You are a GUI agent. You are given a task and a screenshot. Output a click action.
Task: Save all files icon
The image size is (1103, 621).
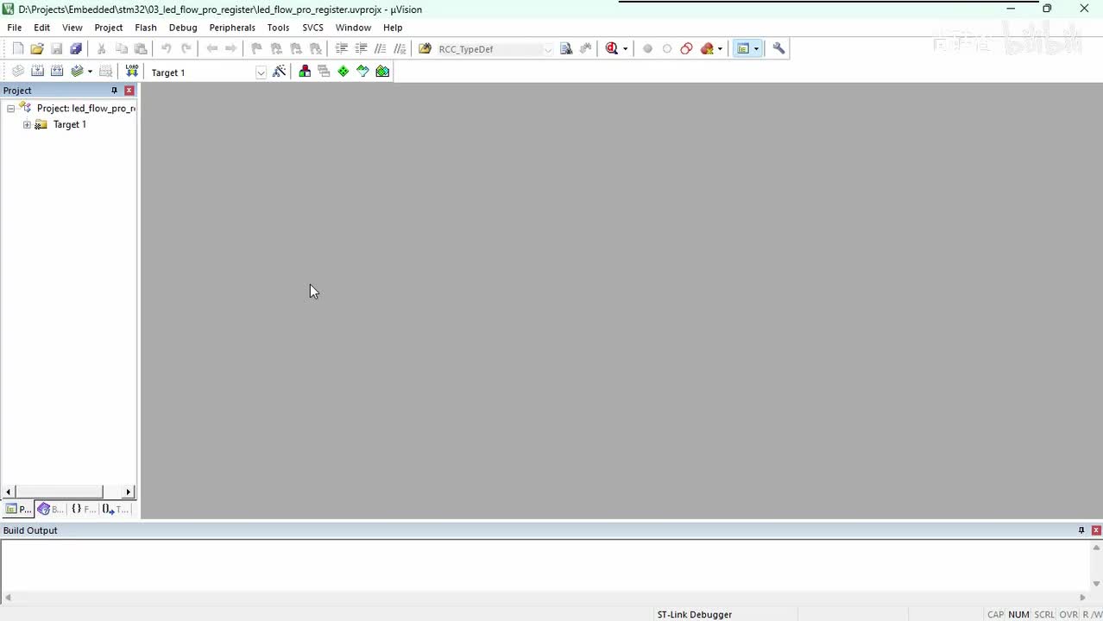(x=76, y=49)
